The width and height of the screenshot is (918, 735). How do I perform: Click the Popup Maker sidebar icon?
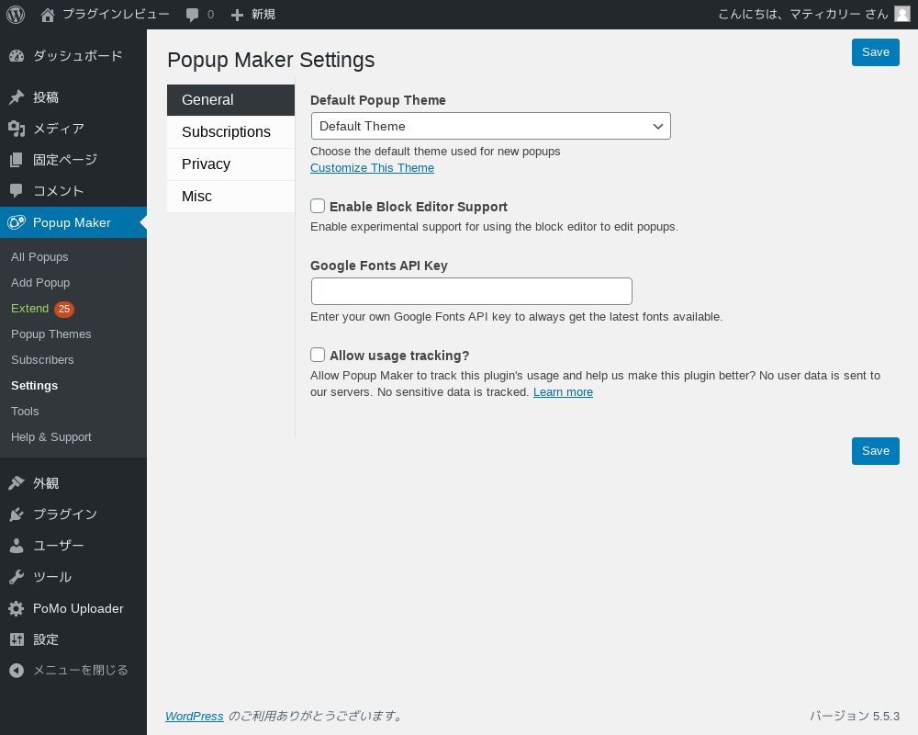17,222
